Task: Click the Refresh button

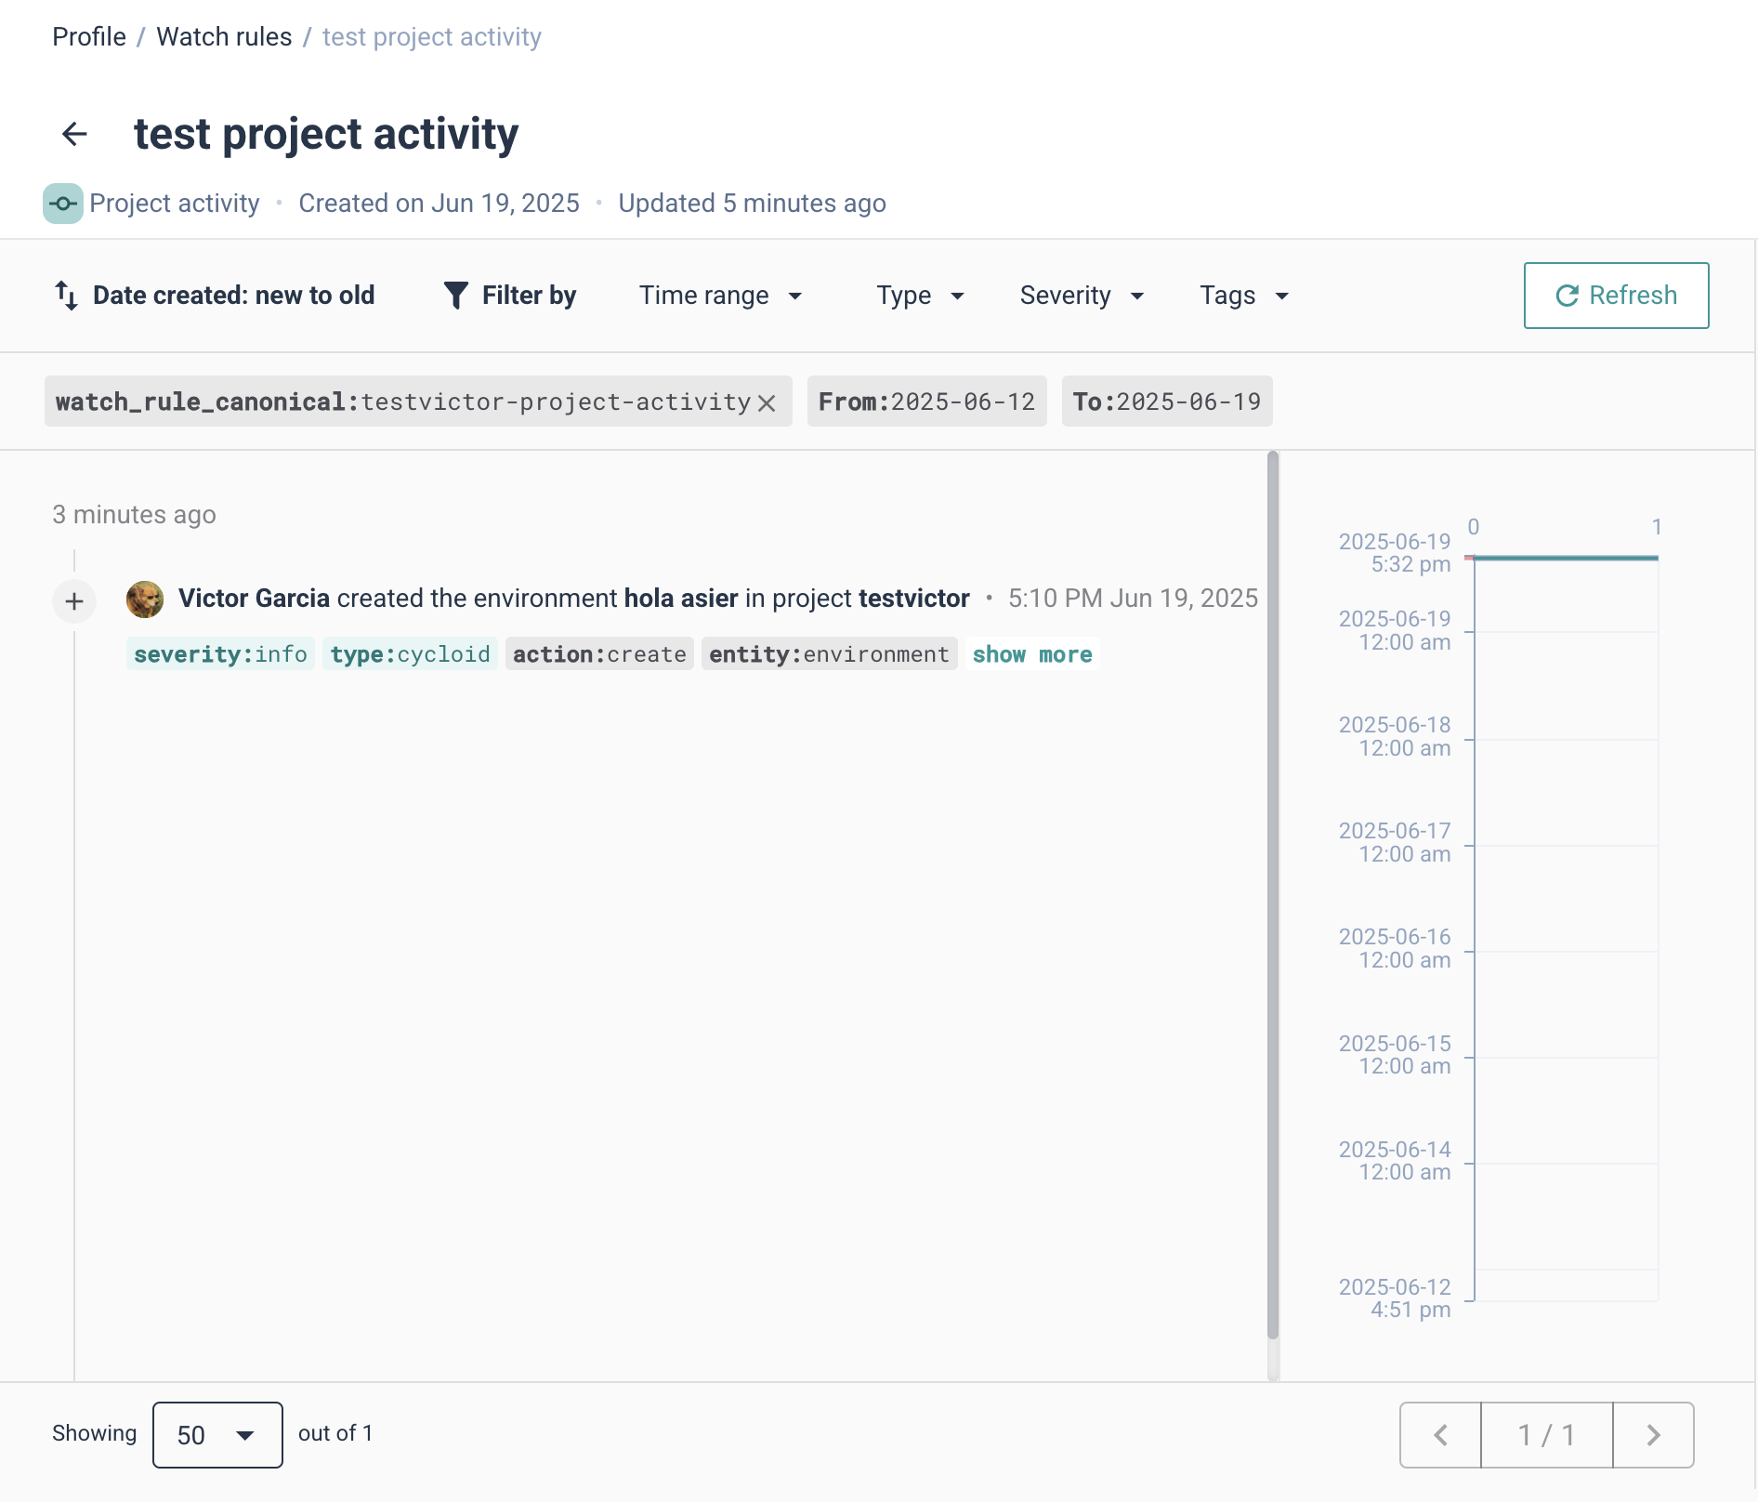Action: [1616, 295]
